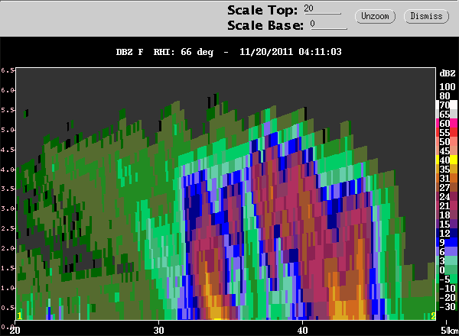459x336 pixels.
Task: Edit the Scale Base input field
Action: 329,24
